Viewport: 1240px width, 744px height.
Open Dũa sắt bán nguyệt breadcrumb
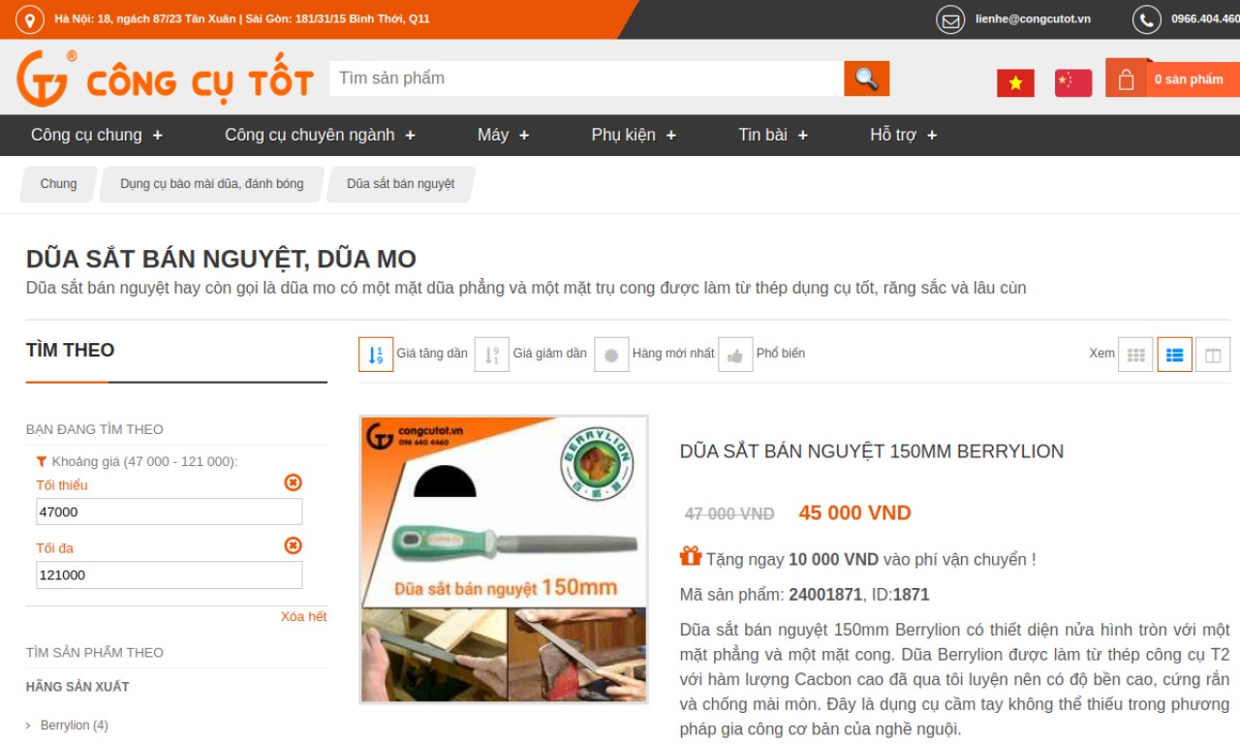pyautogui.click(x=400, y=184)
